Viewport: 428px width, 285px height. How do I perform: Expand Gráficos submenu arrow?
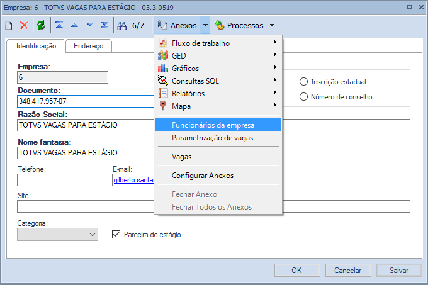click(275, 67)
